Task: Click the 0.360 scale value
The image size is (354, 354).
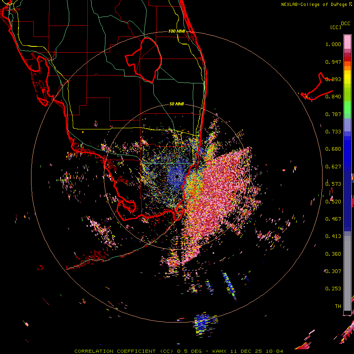Action: [333, 254]
